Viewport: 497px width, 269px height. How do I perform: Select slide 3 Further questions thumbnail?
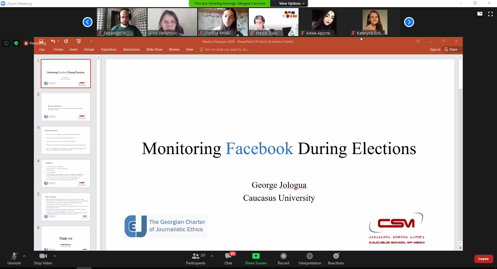point(66,140)
